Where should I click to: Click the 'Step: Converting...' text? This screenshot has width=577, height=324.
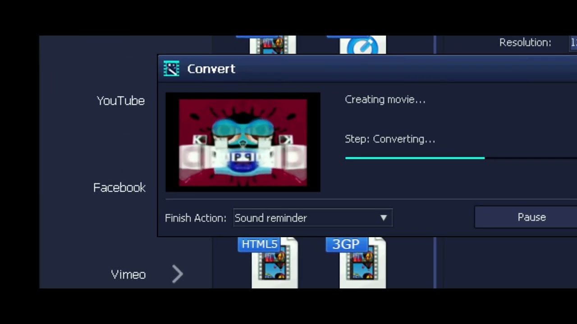tap(390, 139)
